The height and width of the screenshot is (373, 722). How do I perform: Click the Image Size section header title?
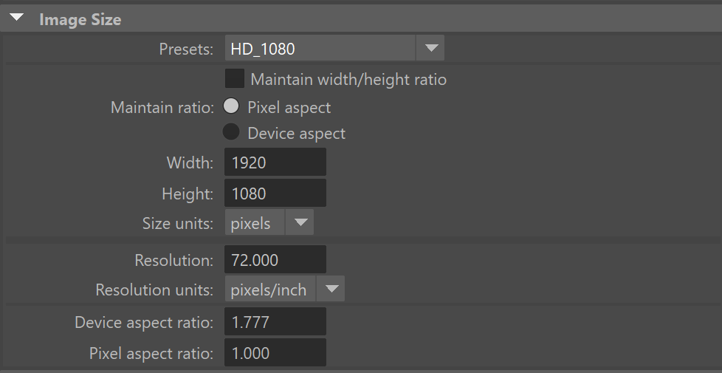80,20
